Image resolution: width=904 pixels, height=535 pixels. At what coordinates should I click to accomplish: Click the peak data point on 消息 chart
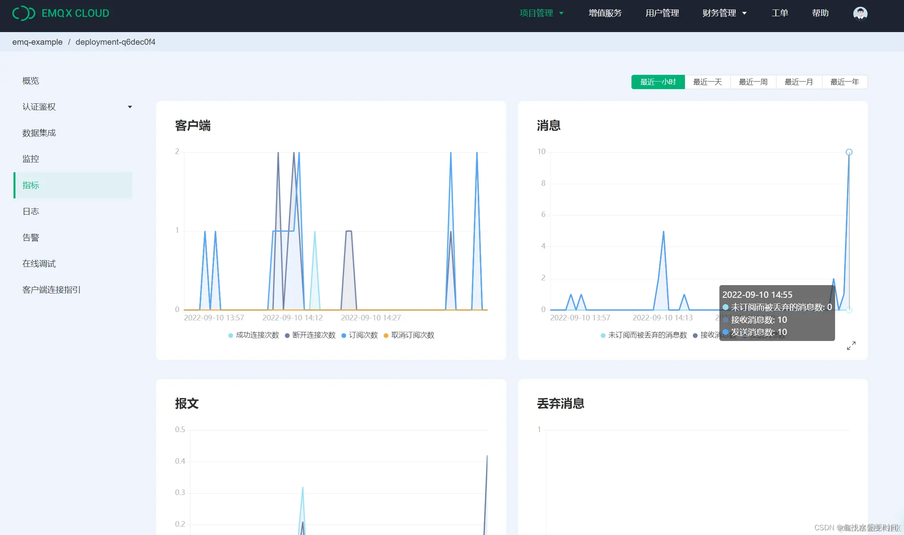tap(849, 152)
